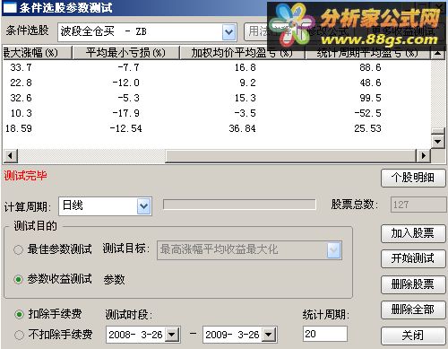The image size is (448, 349).
Task: Click the horizontal scrollbar thumb
Action: pos(291,156)
